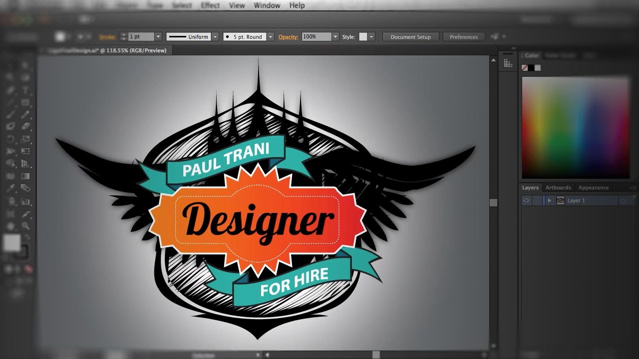
Task: Pick the black swatch in Color panel
Action: (531, 68)
